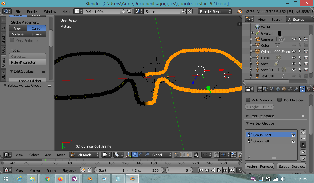Click the Deselect vertex group button

coord(298,167)
